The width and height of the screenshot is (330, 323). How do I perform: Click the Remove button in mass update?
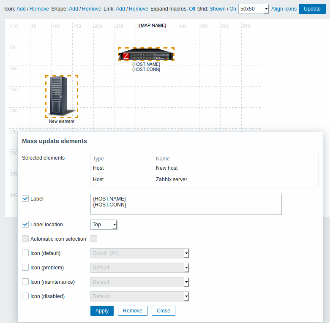click(x=133, y=311)
